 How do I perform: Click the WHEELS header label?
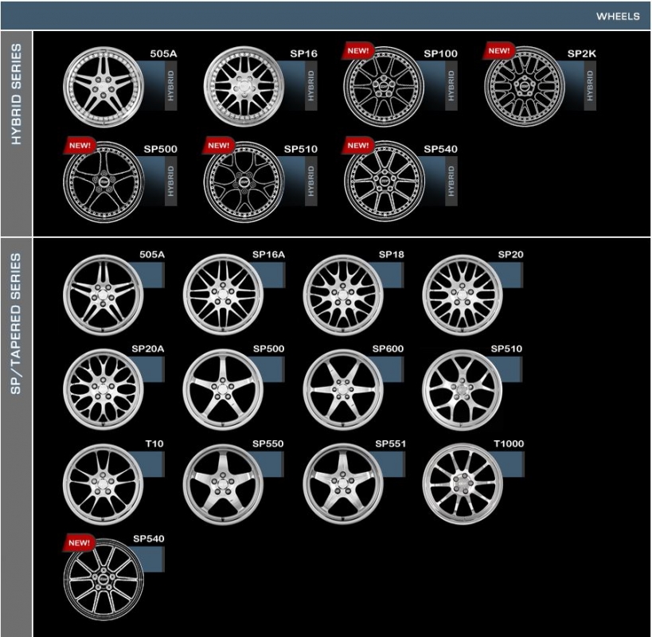click(x=618, y=16)
